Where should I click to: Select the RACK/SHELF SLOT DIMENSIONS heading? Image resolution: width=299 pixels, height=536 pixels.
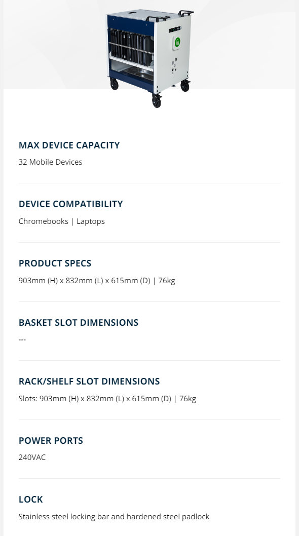point(89,381)
